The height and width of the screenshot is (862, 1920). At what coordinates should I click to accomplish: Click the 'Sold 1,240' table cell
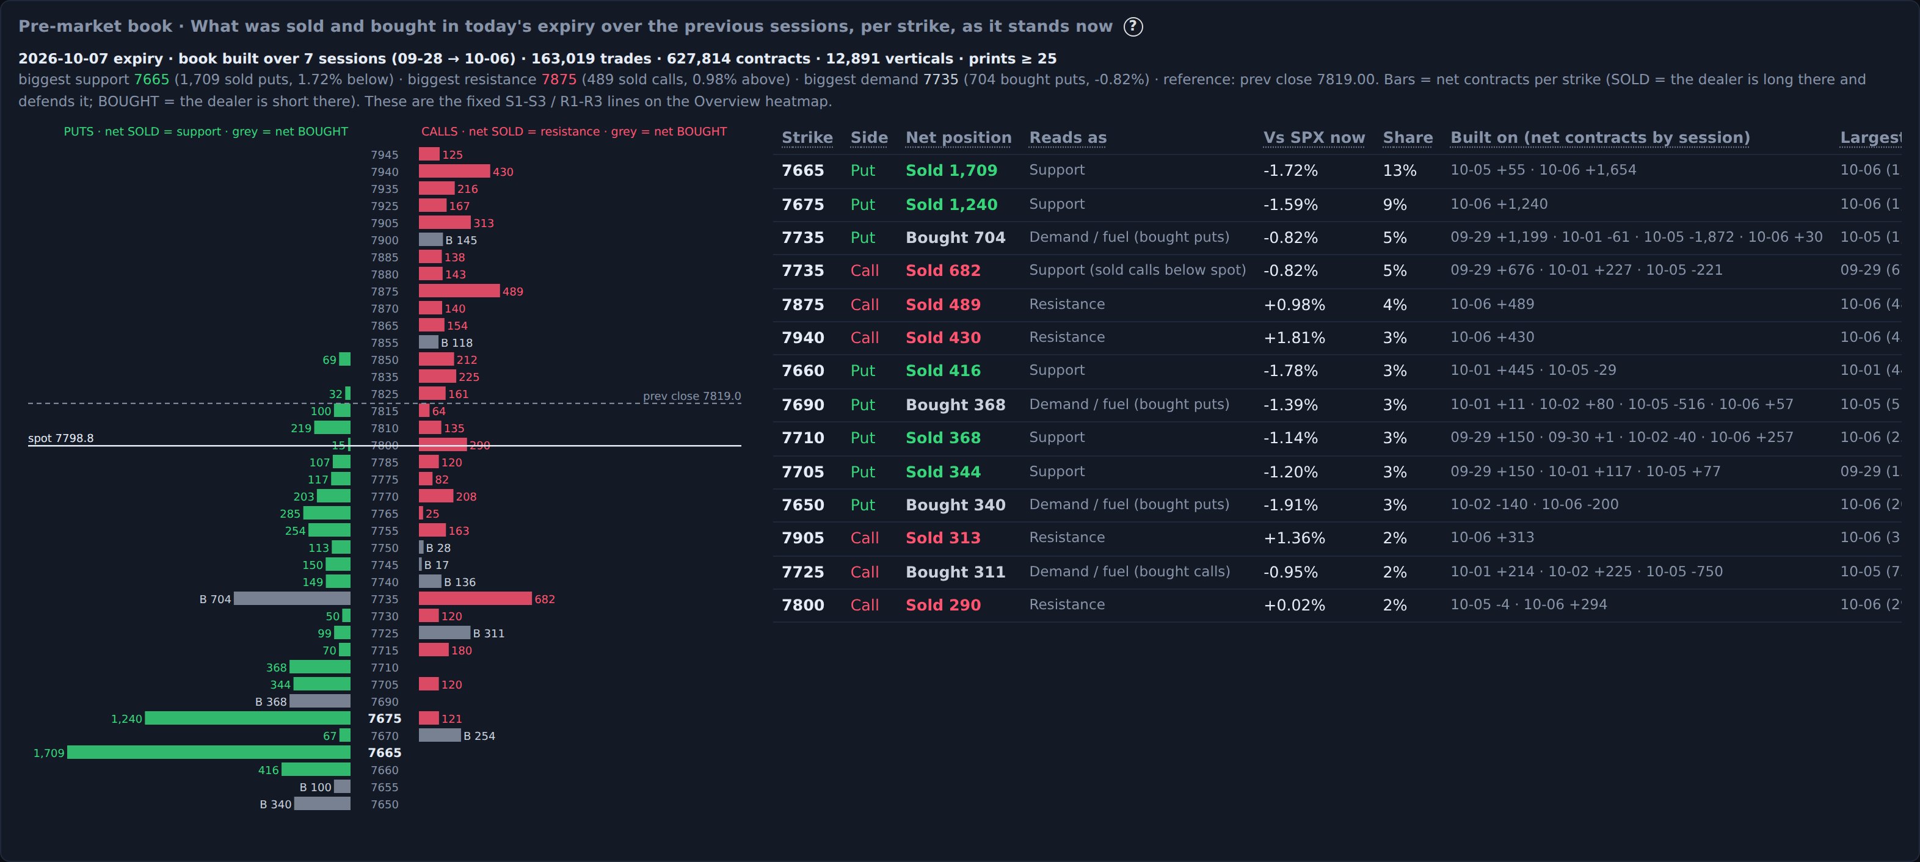click(951, 204)
